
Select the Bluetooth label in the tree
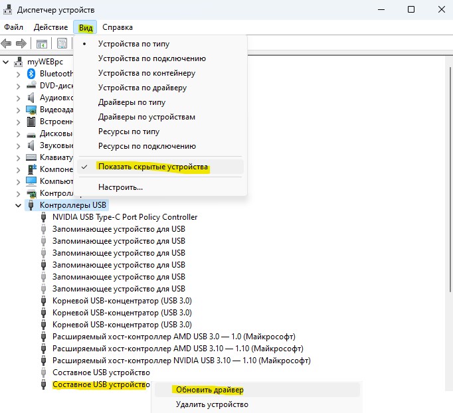coord(56,74)
